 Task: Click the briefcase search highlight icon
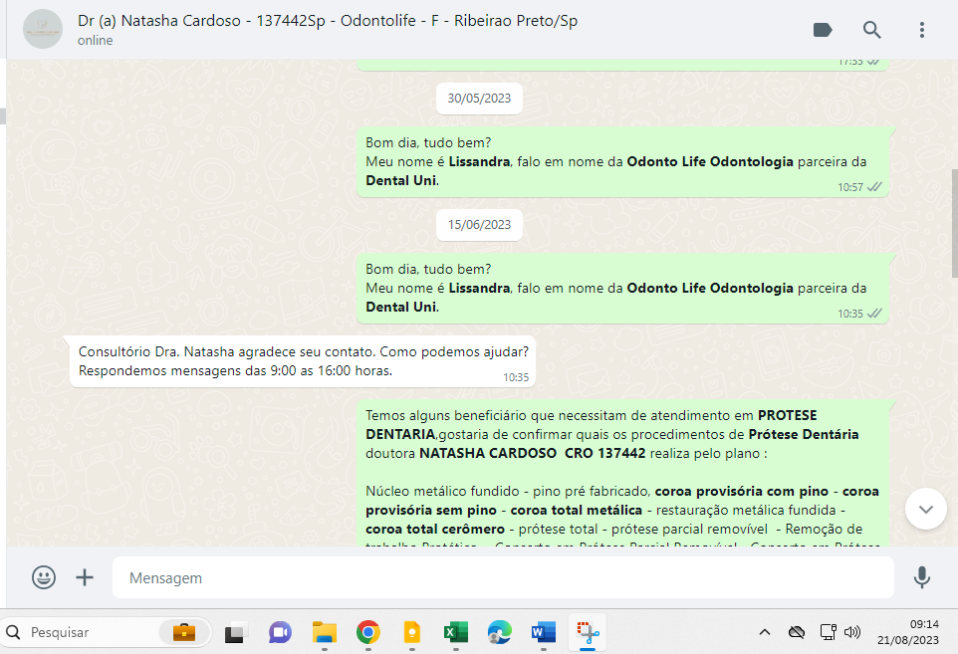pos(184,633)
